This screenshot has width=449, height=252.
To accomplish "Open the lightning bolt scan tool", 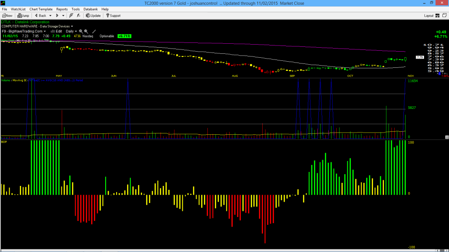I will point(71,15).
